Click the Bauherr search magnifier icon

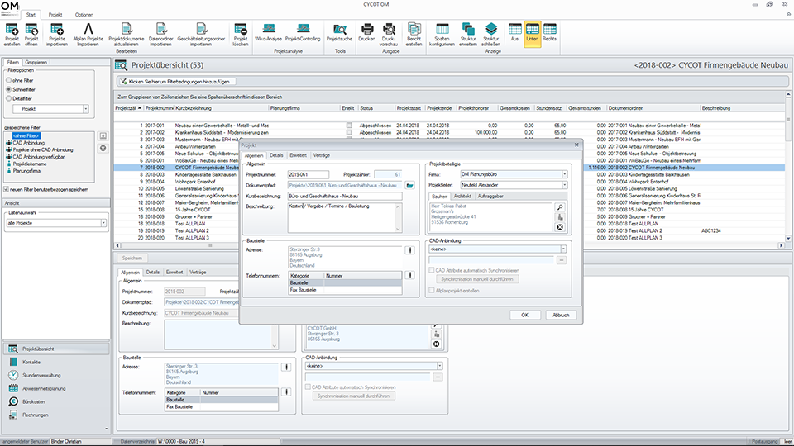point(560,207)
